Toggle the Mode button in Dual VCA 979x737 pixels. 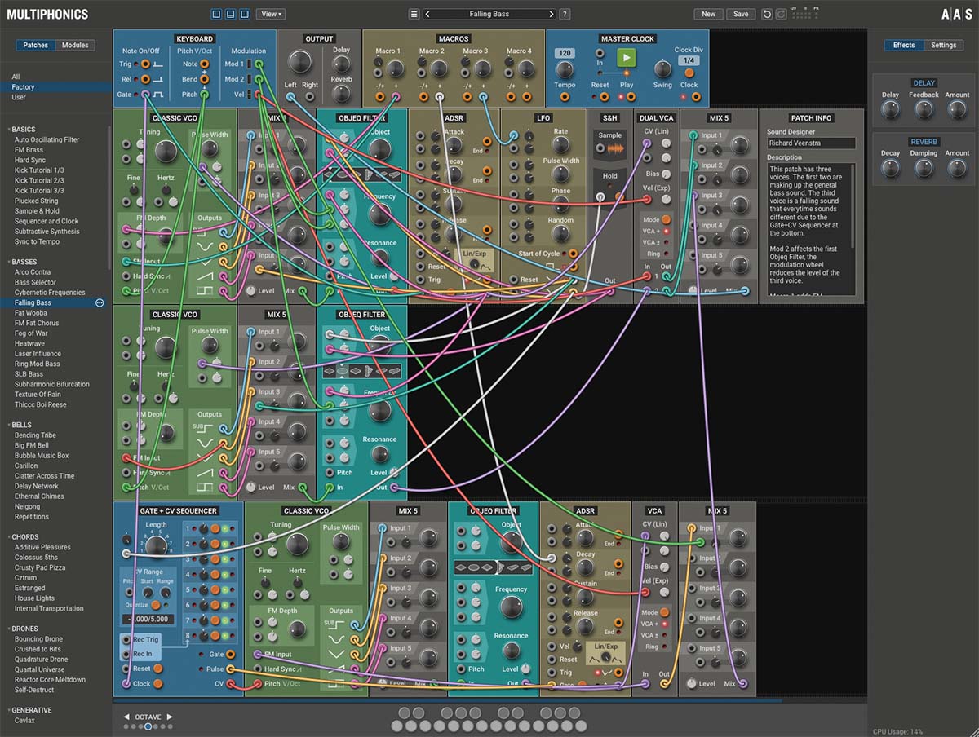pos(667,219)
